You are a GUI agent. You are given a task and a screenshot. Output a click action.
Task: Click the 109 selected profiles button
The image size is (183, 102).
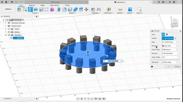pos(168,38)
